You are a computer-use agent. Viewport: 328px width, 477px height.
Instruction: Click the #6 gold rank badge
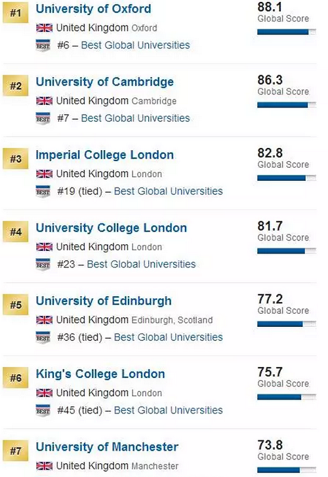(16, 378)
